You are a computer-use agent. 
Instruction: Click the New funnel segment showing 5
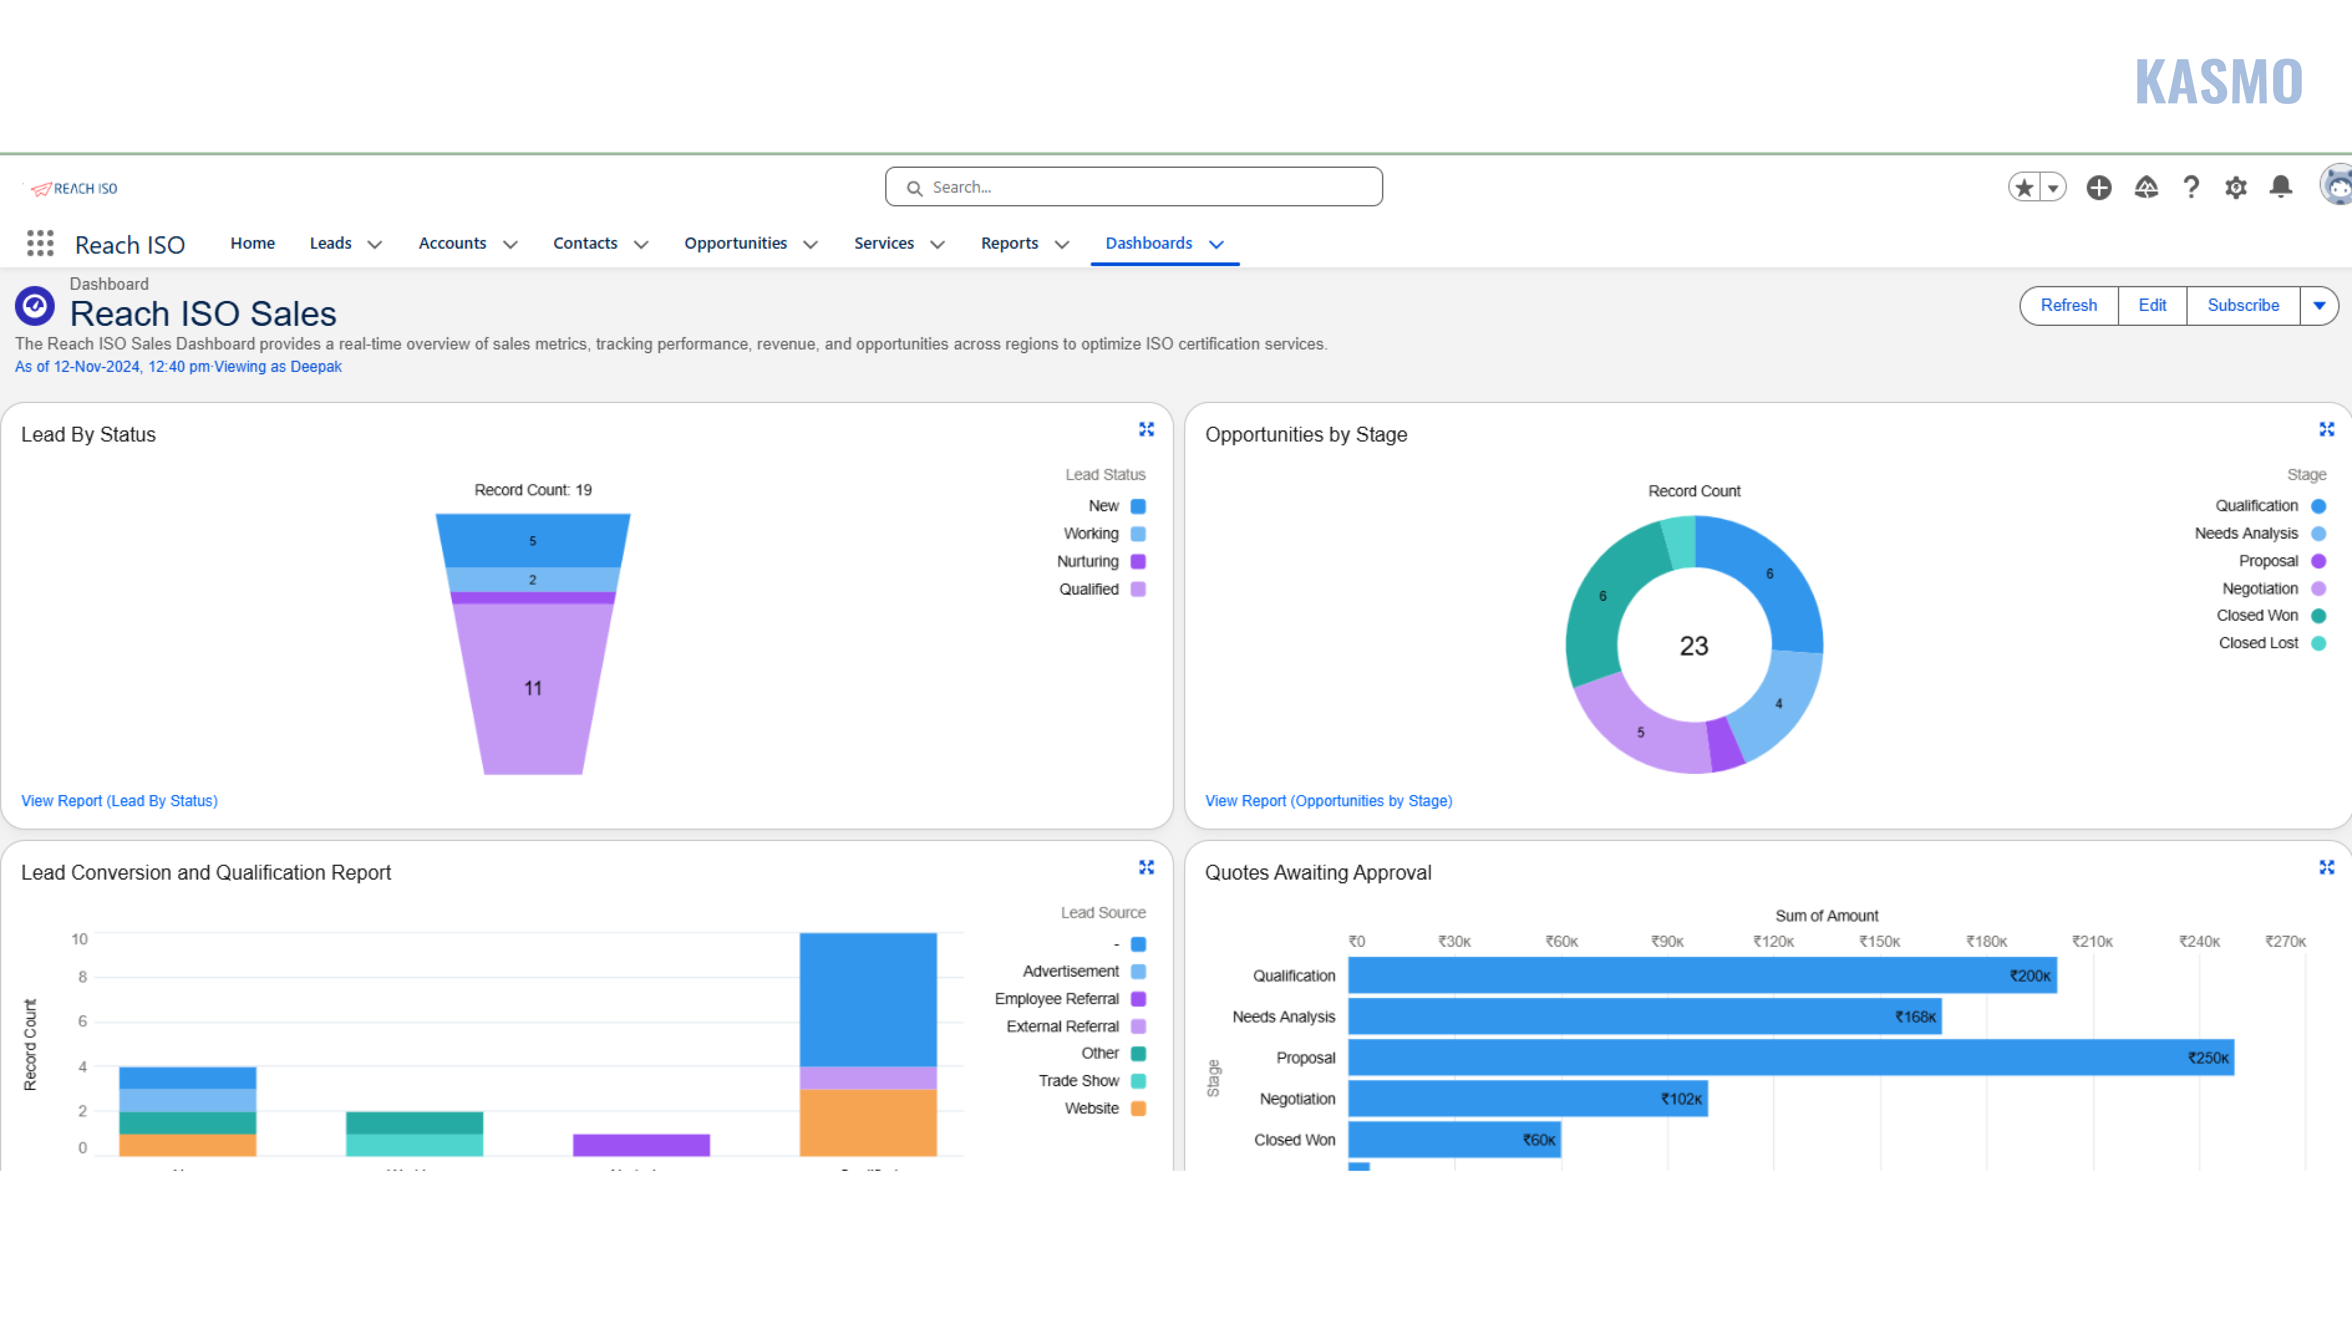point(532,541)
